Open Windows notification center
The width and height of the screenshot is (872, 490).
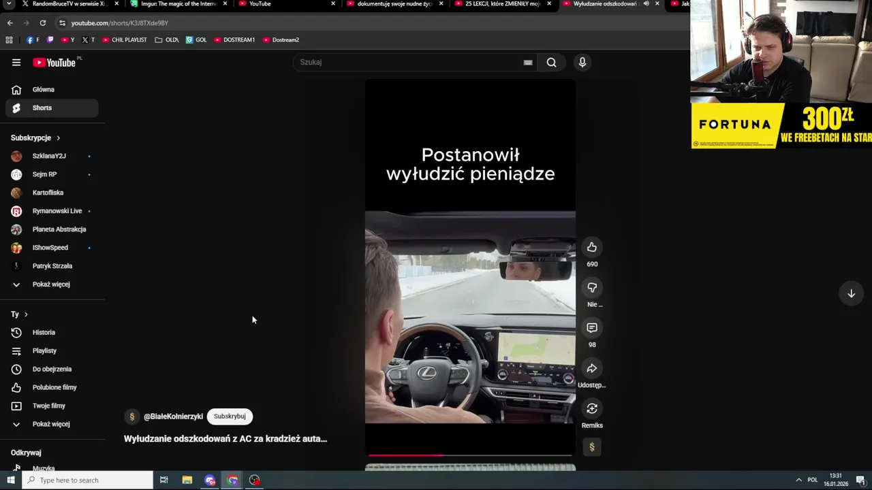(862, 480)
